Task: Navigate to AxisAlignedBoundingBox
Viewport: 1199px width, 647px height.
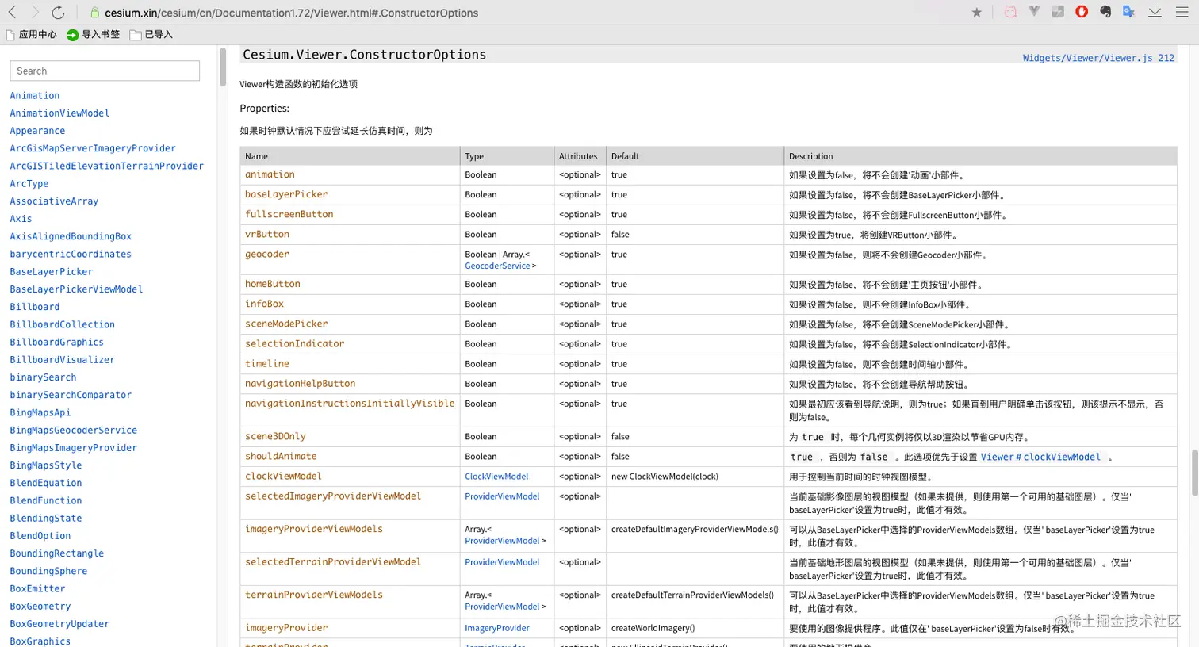Action: click(x=71, y=236)
